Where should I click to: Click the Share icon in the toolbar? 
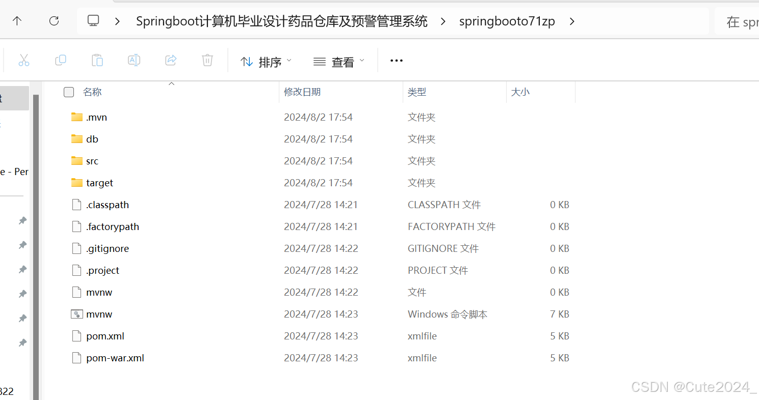[170, 60]
